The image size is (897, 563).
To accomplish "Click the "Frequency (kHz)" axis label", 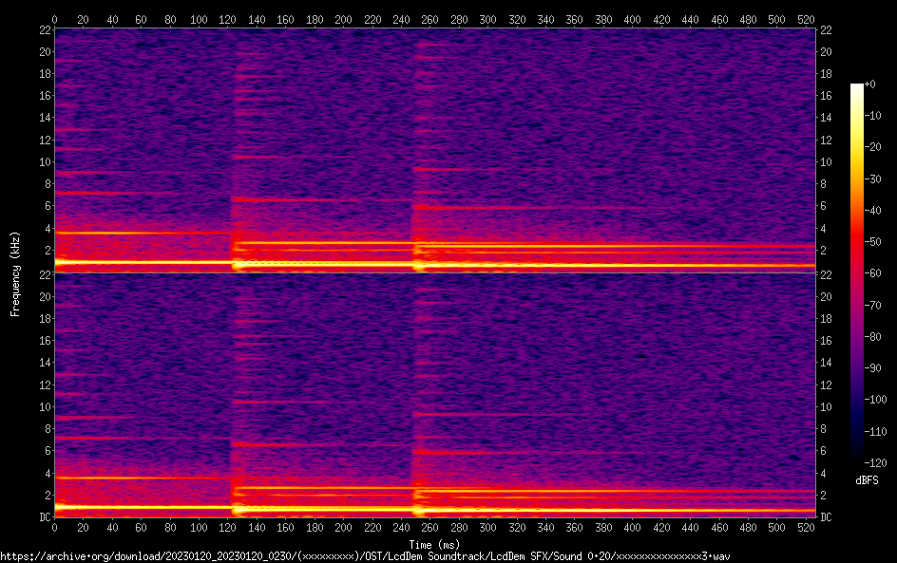I will pyautogui.click(x=15, y=273).
